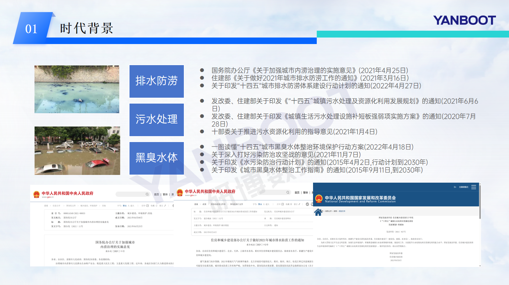Click the flooded cars photo thumbnail
Image resolution: width=509 pixels, height=285 pixels.
[x=77, y=151]
